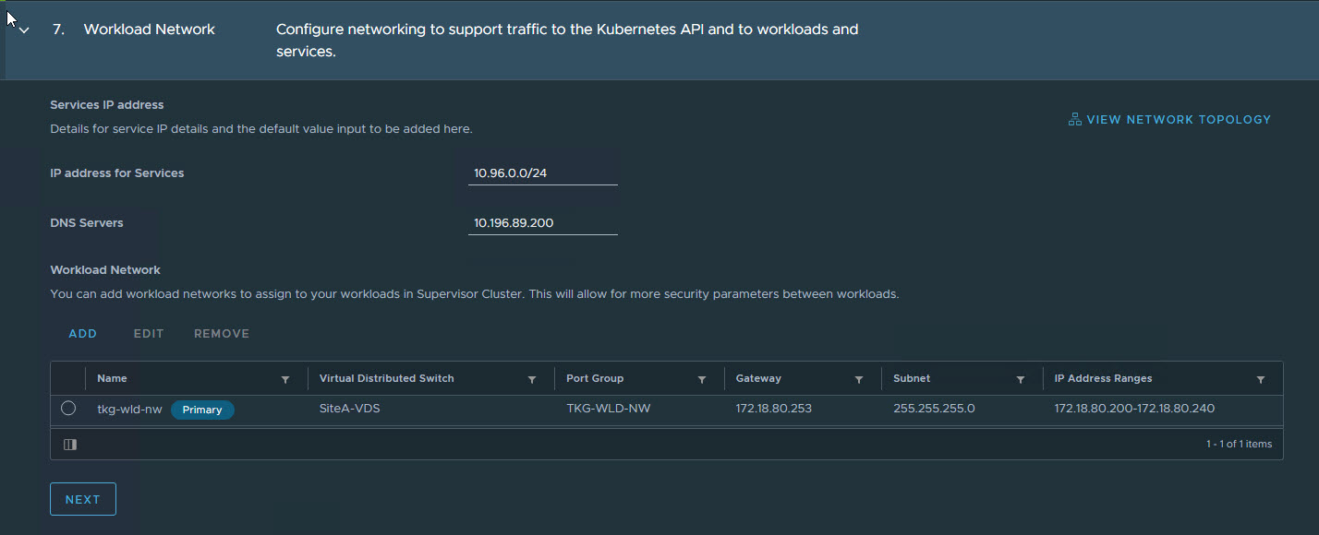
Task: Open the VIEW NETWORK TOPOLOGY link
Action: [1179, 120]
